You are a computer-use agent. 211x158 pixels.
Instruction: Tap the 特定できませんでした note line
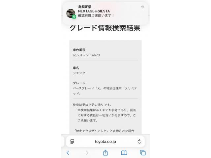click(104, 131)
